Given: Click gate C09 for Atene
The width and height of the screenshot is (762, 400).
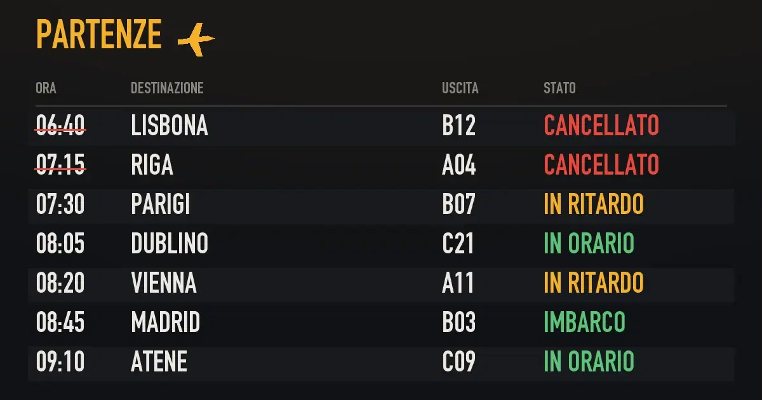Looking at the screenshot, I should [458, 362].
